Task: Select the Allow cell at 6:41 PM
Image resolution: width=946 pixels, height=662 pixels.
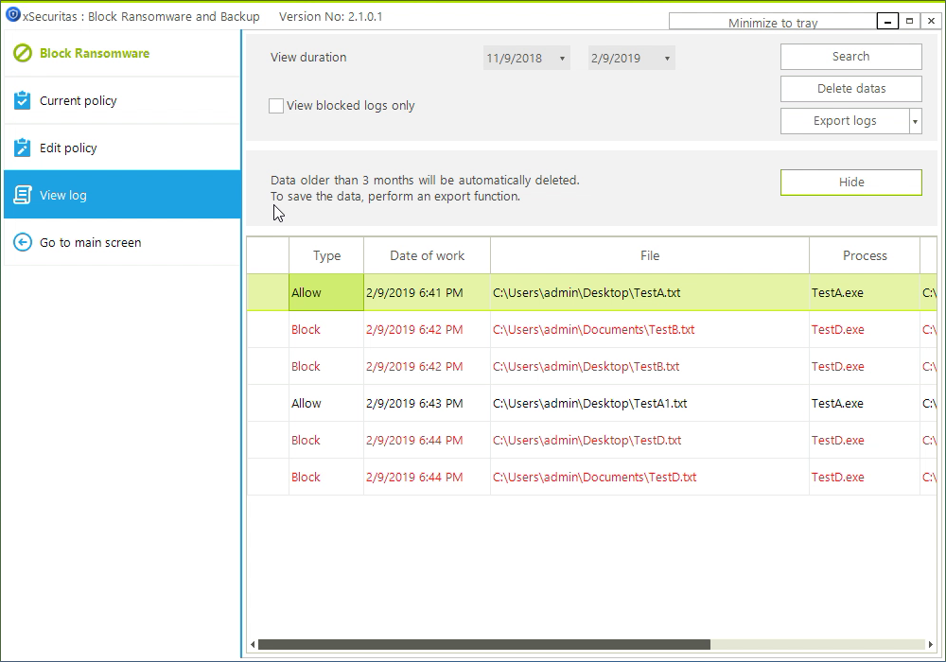Action: point(326,292)
